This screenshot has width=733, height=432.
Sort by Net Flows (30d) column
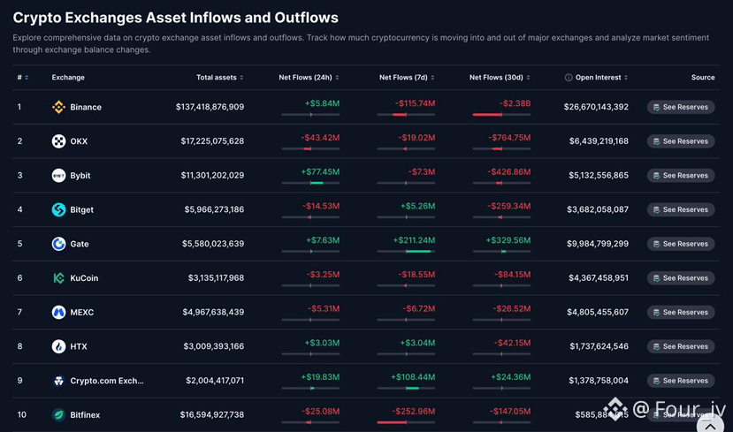click(x=528, y=78)
